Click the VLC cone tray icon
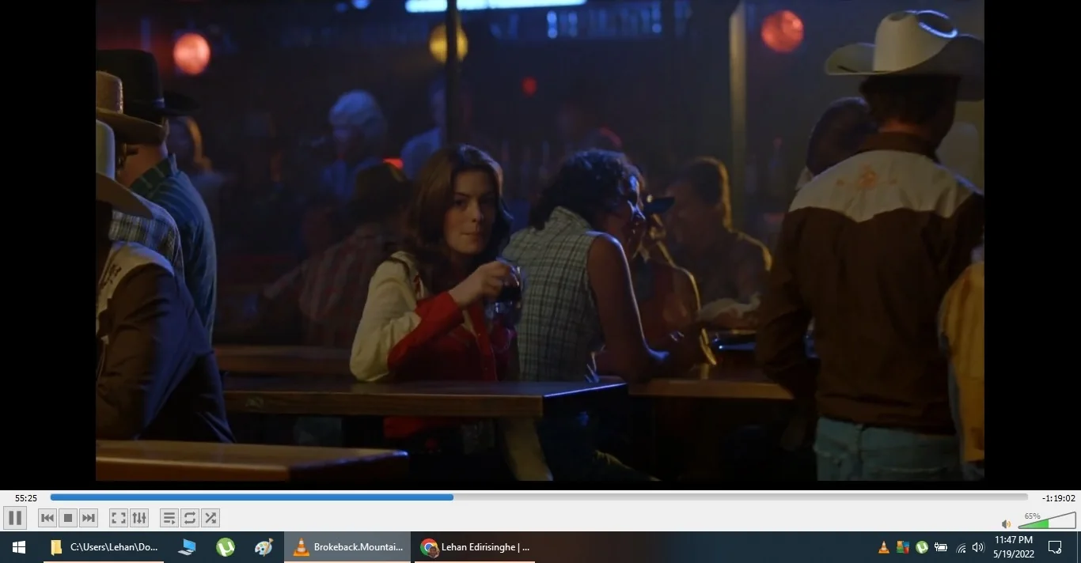Viewport: 1081px width, 563px height. (x=884, y=547)
